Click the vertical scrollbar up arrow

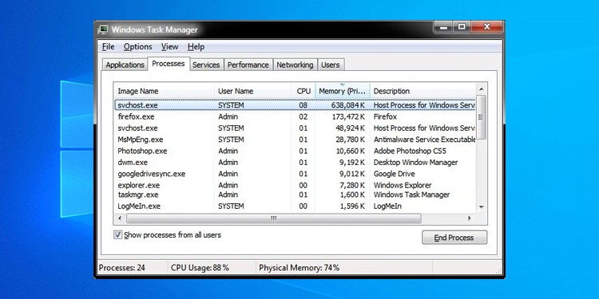[482, 89]
